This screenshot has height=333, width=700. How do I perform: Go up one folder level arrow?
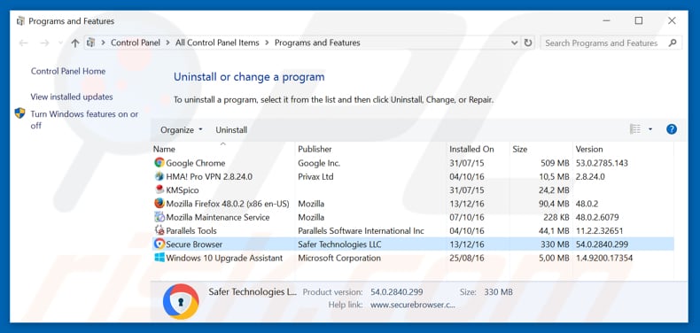75,43
